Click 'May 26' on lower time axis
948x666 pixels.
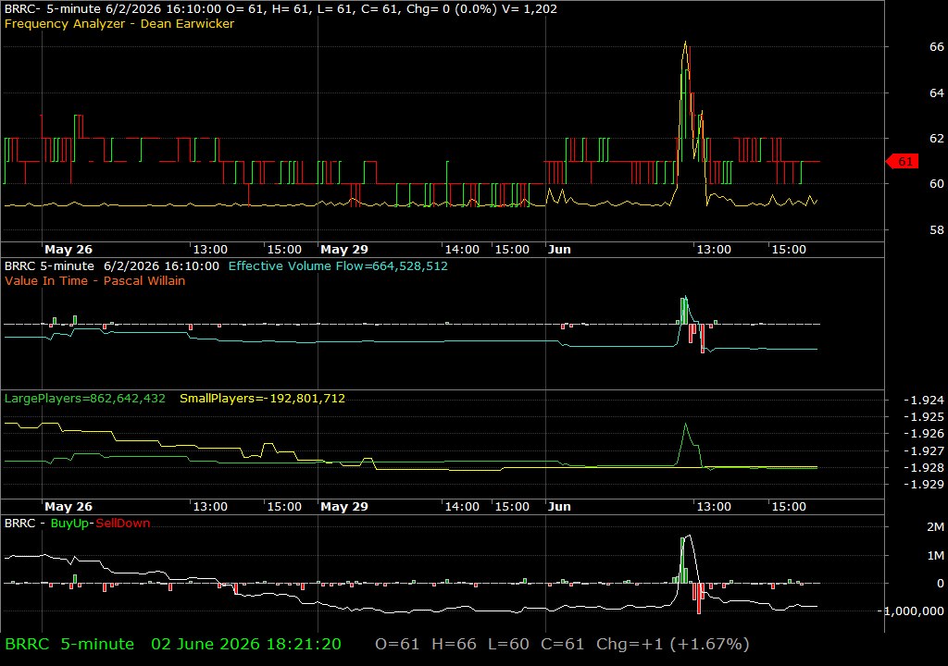69,507
